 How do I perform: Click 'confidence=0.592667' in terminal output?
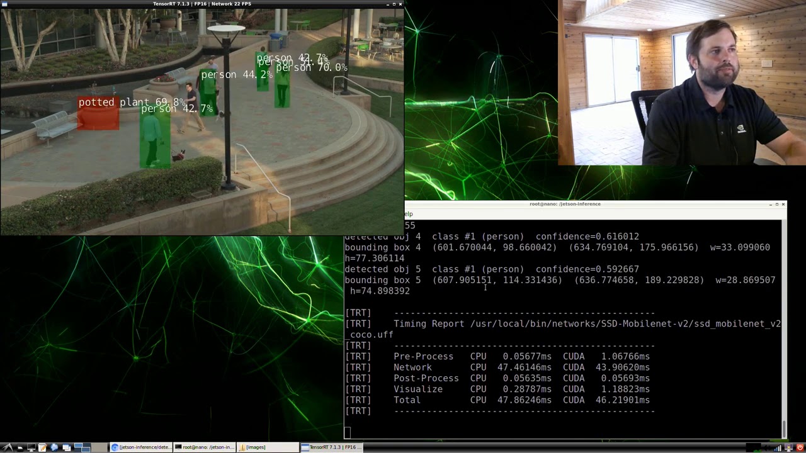point(587,269)
